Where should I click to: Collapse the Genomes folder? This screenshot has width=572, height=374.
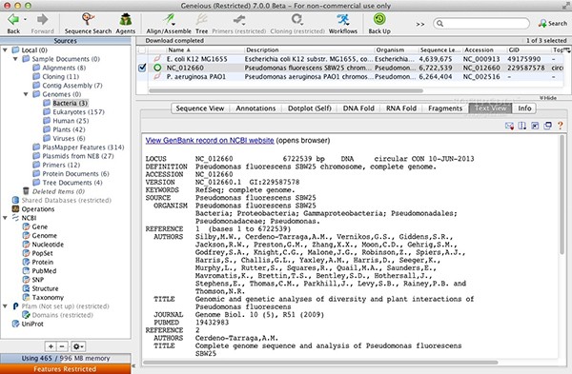coord(26,94)
